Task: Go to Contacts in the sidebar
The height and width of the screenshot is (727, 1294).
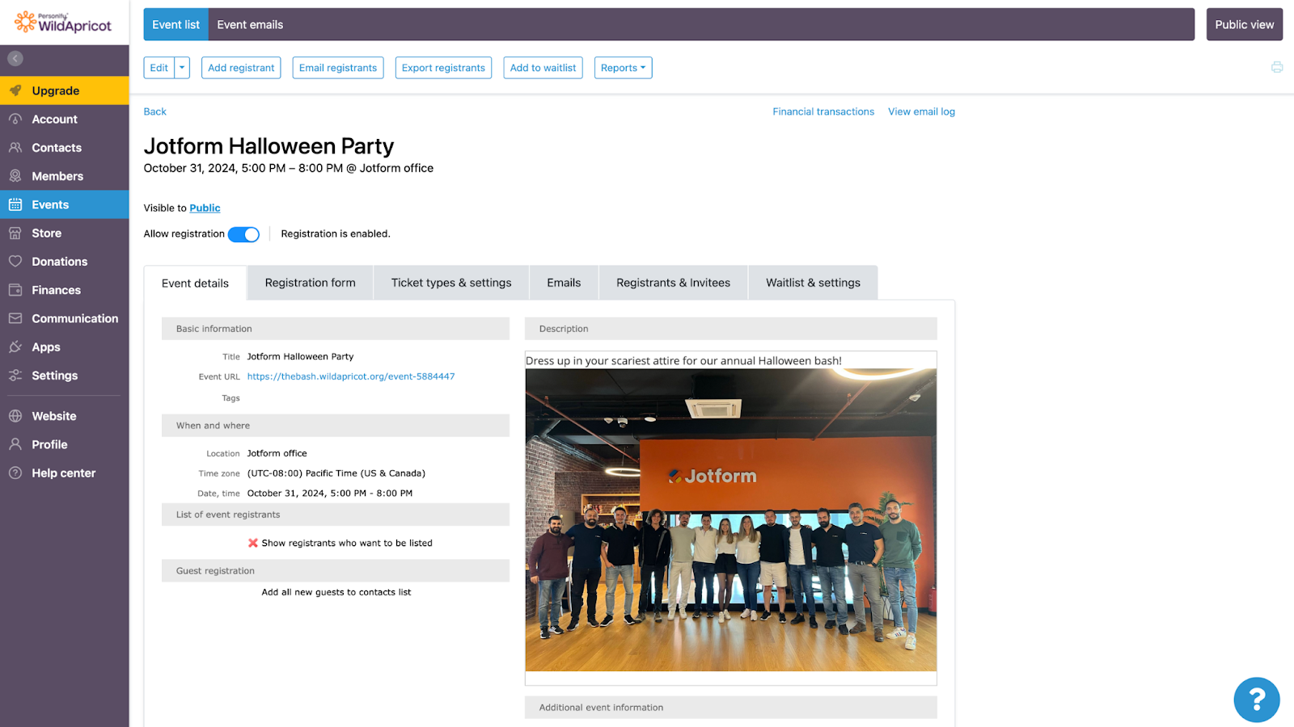Action: (65, 148)
